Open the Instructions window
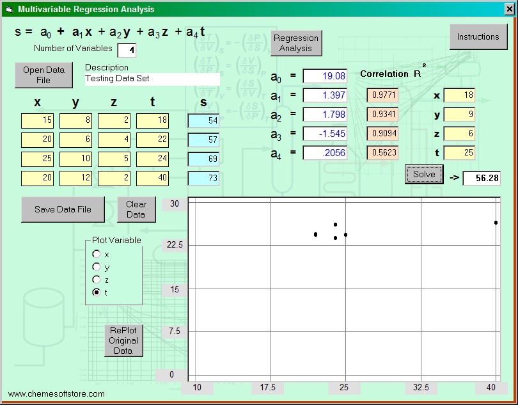The image size is (518, 405). pyautogui.click(x=478, y=37)
